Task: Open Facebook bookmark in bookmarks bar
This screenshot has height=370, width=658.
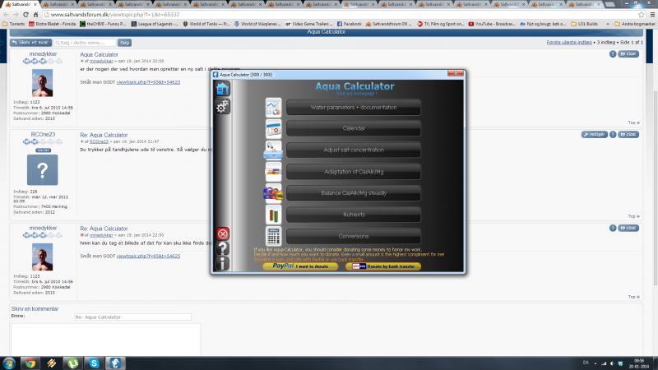Action: [349, 24]
